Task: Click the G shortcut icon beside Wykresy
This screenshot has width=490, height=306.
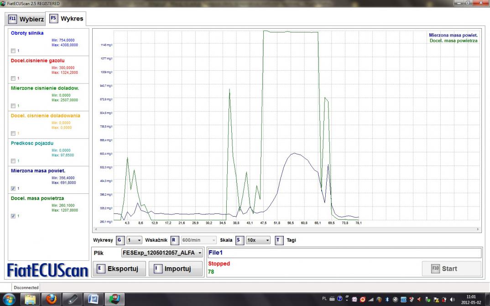Action: [x=120, y=240]
